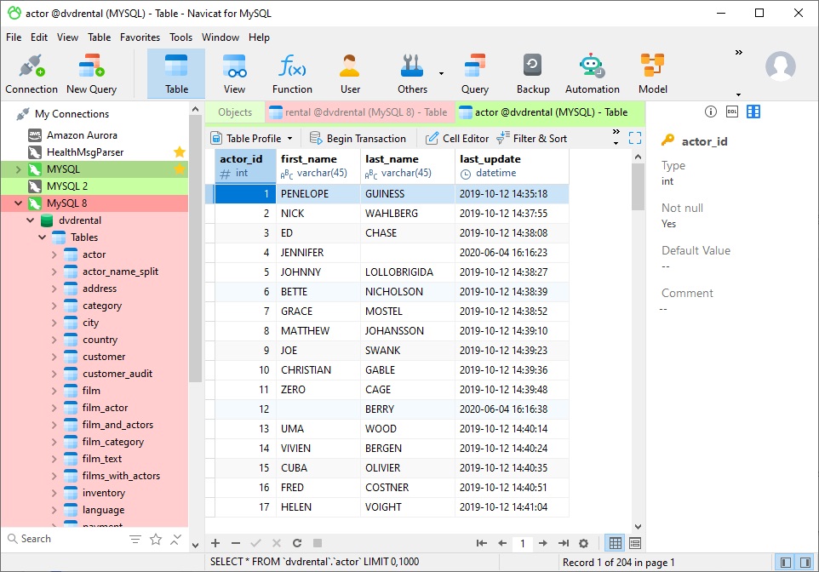Open the Backup toolbar icon
This screenshot has height=572, width=819.
click(x=533, y=74)
